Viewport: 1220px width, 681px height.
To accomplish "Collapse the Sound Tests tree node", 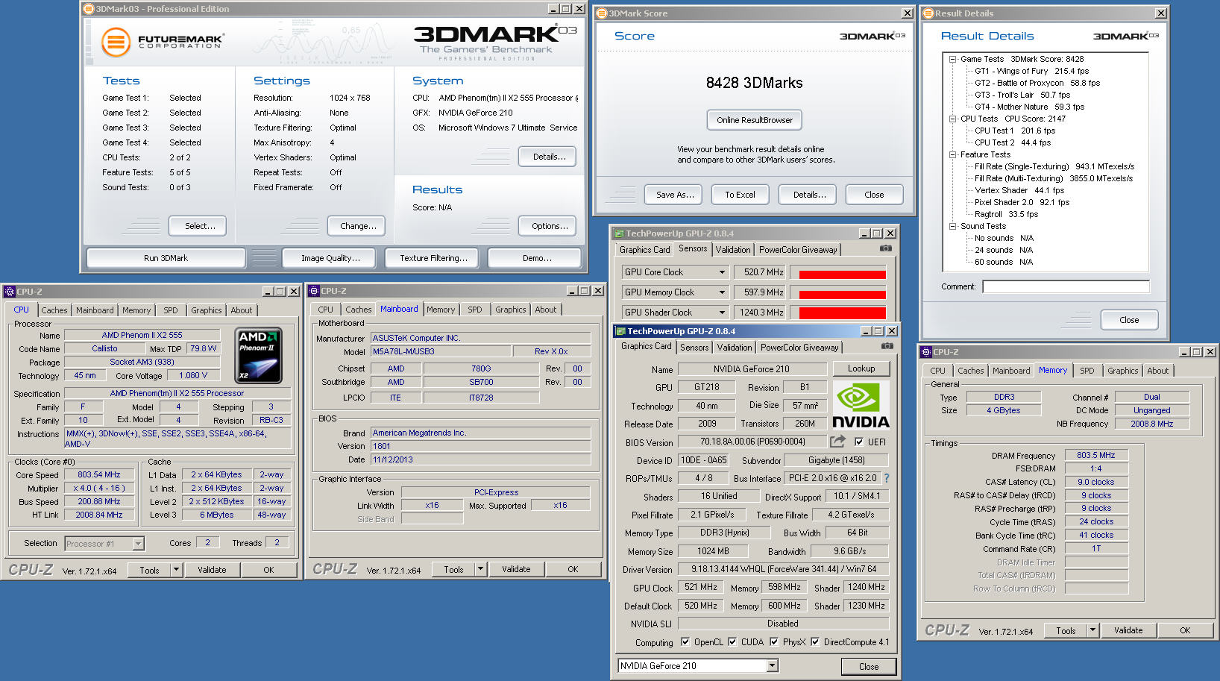I will [x=952, y=226].
